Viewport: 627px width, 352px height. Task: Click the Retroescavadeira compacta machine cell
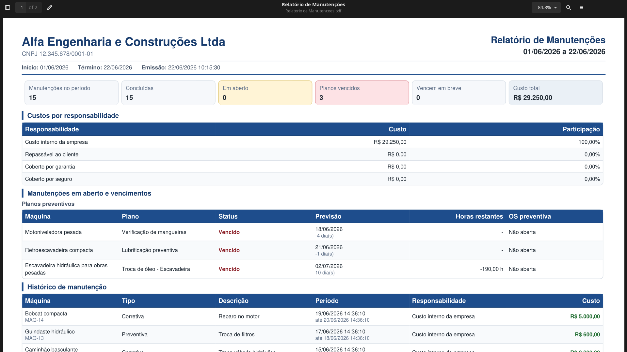pos(59,250)
